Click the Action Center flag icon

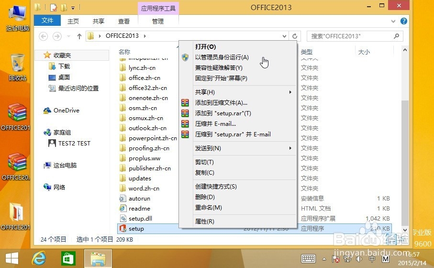pos(336,259)
